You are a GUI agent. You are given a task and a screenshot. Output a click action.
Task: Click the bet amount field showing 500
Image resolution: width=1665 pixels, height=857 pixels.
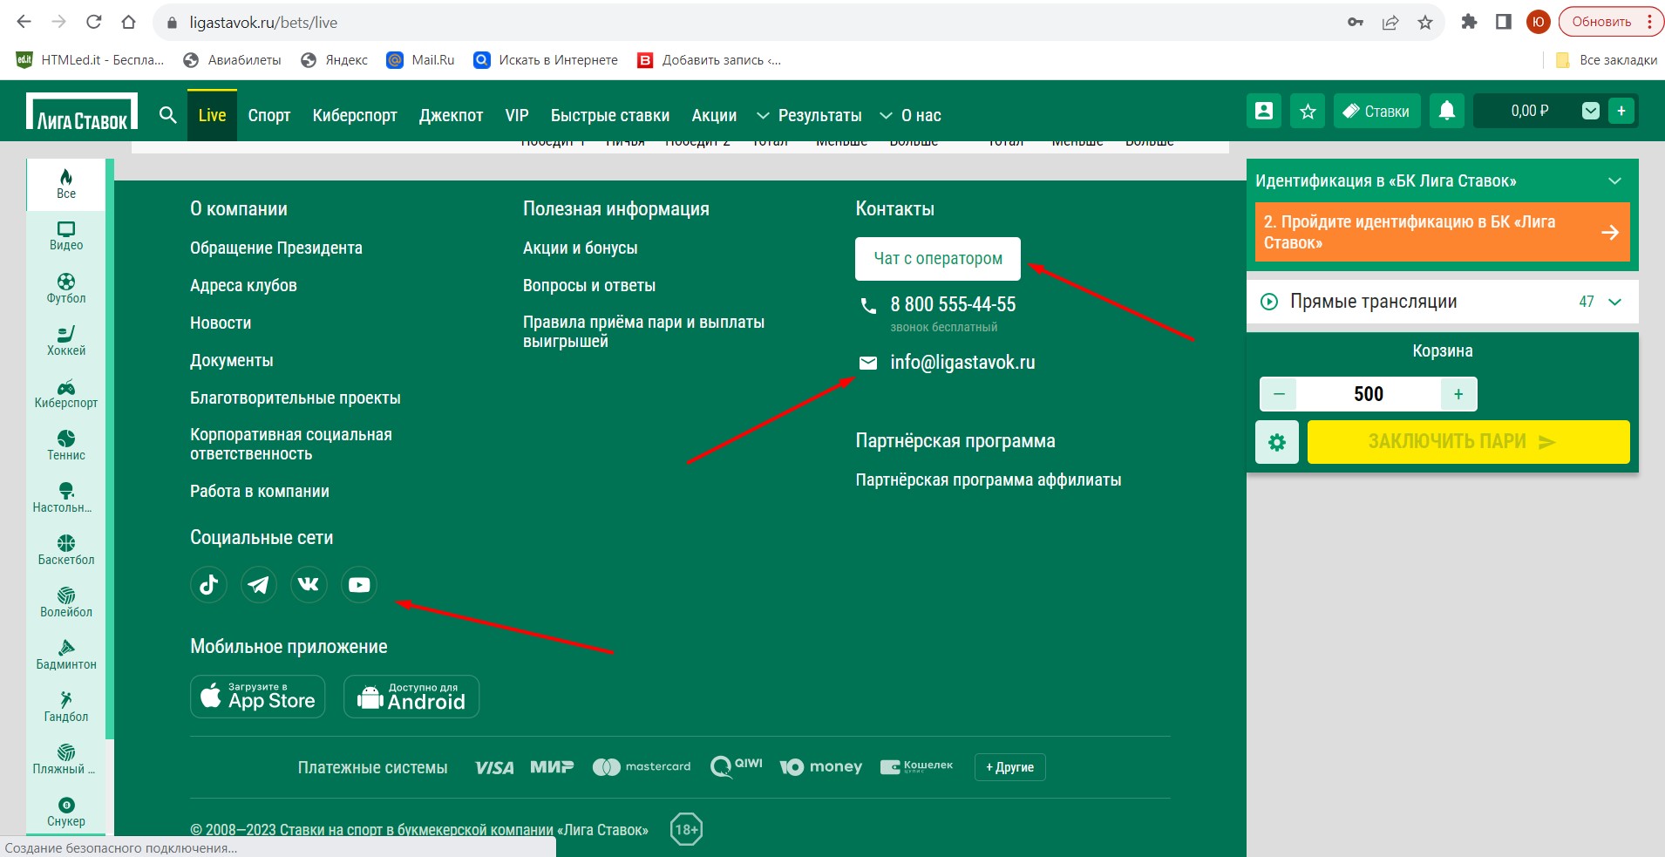coord(1368,394)
